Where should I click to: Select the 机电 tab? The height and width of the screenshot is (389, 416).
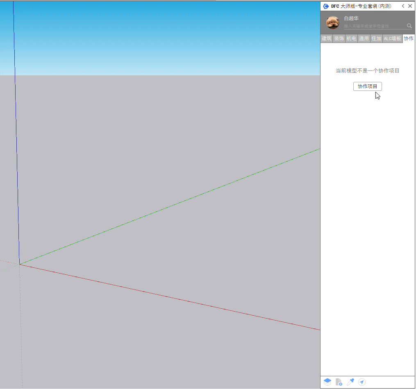351,38
